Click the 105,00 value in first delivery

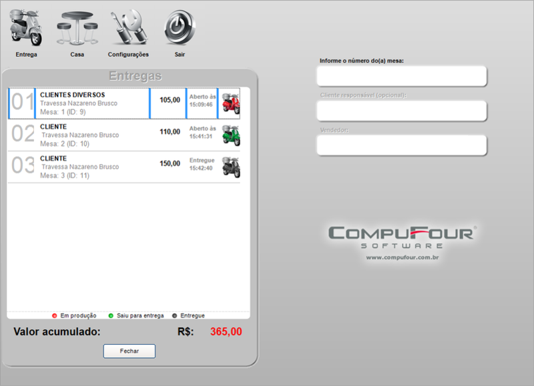pos(170,100)
